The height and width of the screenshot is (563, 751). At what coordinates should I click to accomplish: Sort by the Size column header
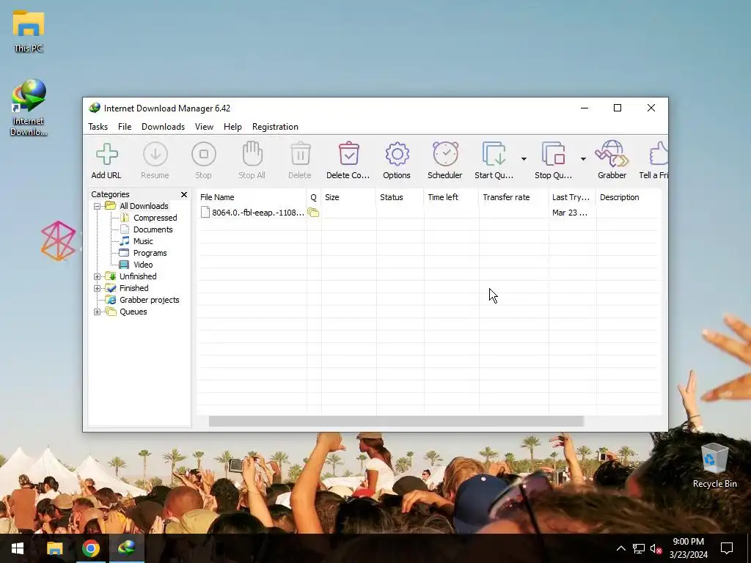coord(348,197)
